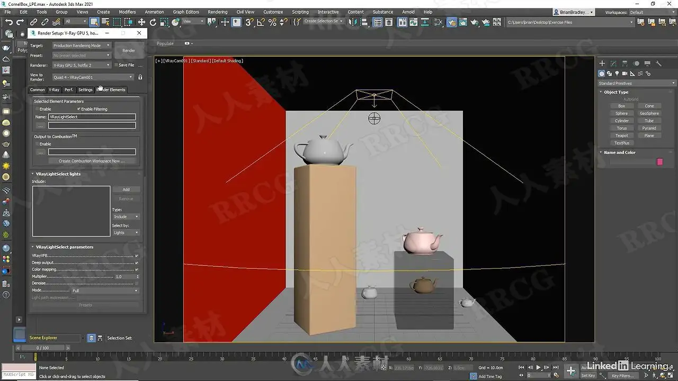Screen dimensions: 678x381
Task: Toggle the Color mapping checkbox
Action: click(x=137, y=269)
